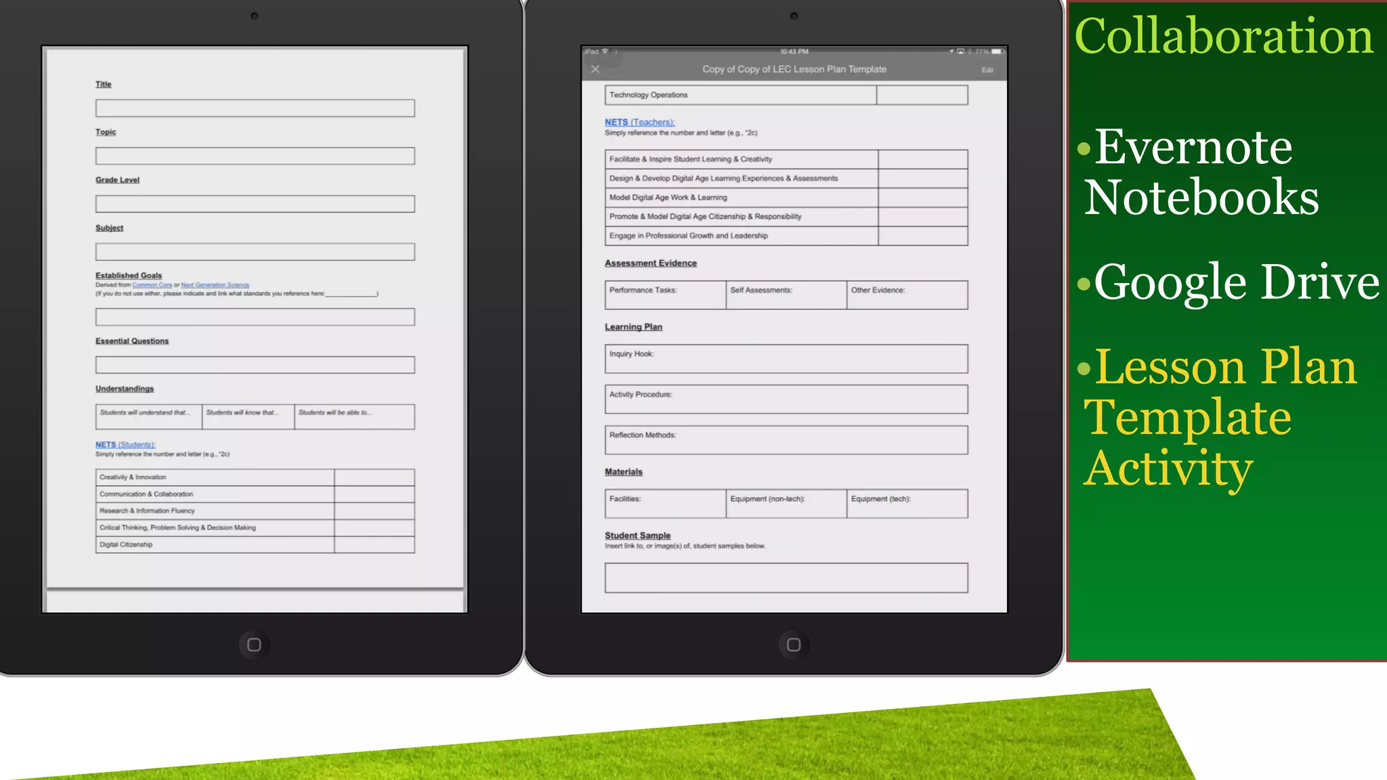1387x780 pixels.
Task: Click the 'Students will understand that...' cell
Action: click(x=149, y=417)
